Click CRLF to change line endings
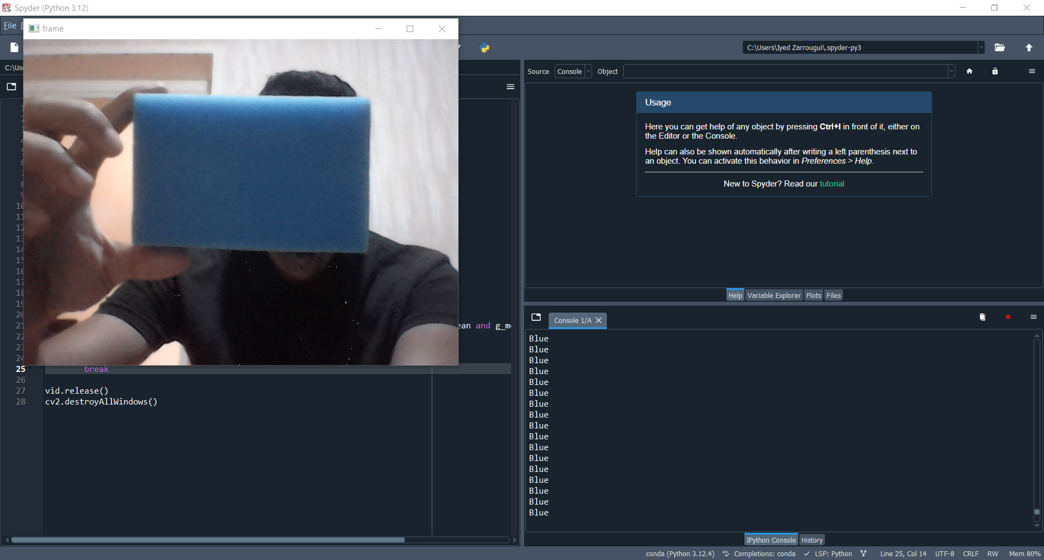This screenshot has height=560, width=1044. [971, 553]
